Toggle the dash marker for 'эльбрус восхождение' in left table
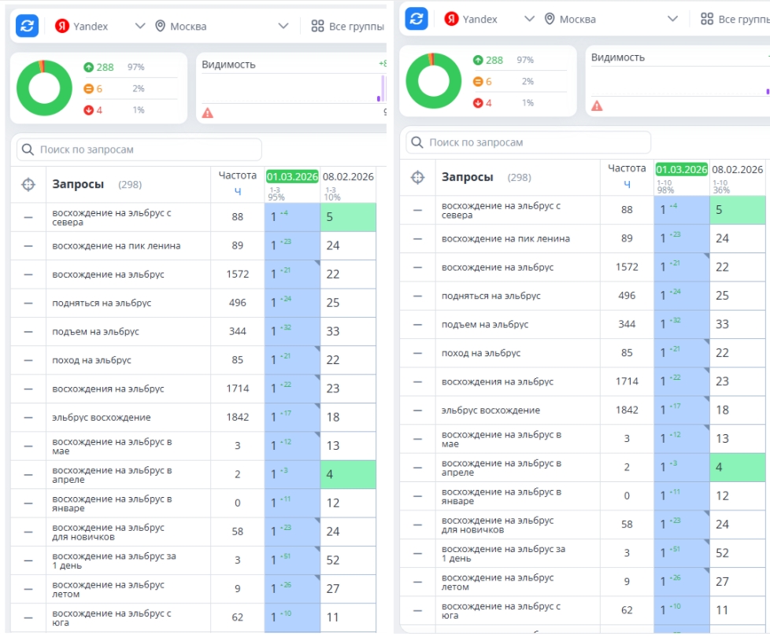 coord(28,418)
